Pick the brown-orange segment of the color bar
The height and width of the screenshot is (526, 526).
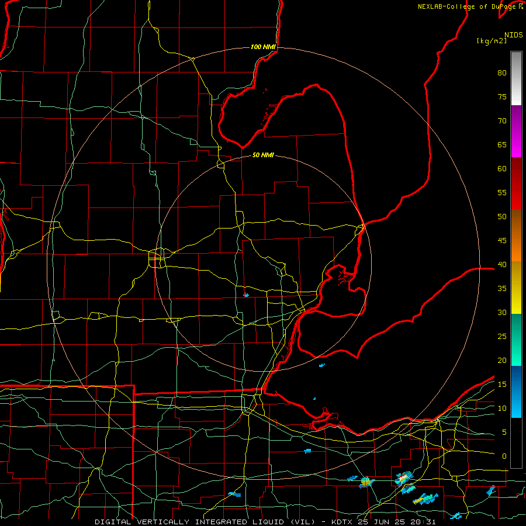click(516, 235)
